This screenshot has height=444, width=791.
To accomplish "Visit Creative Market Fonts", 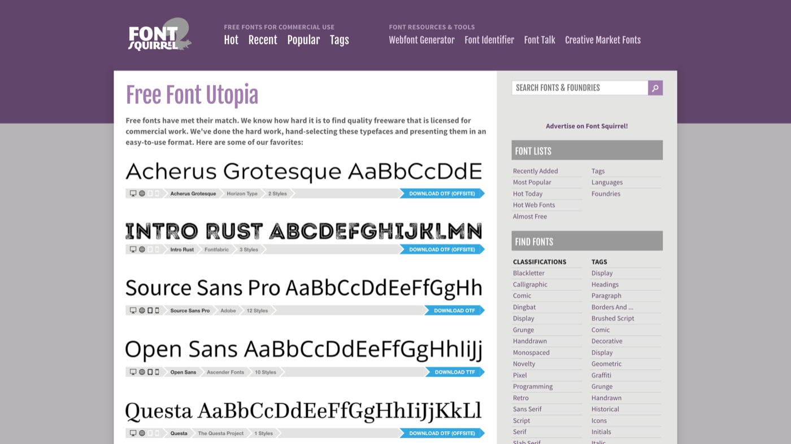I will [x=603, y=40].
